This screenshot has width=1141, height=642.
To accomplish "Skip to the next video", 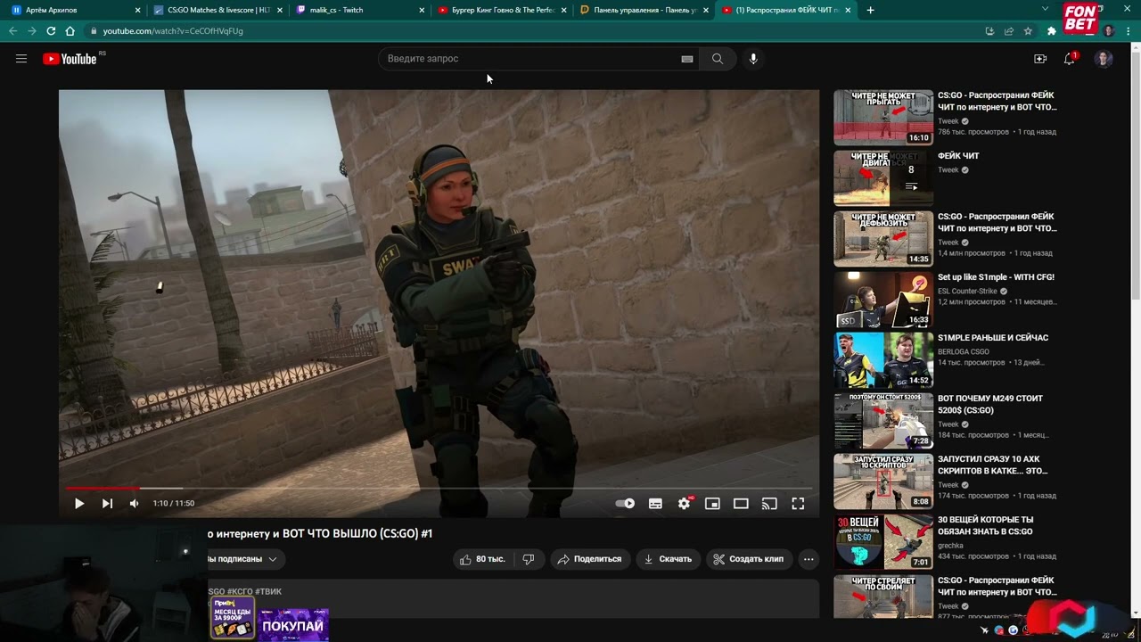I will (x=107, y=504).
